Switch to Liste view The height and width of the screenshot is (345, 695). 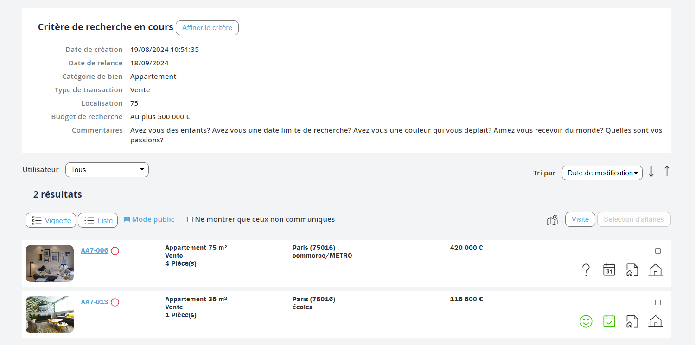(x=98, y=220)
